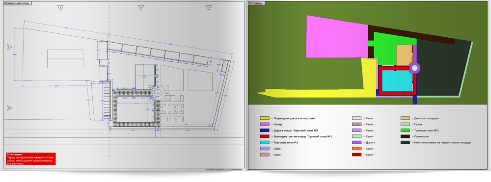Click the cyan Торговая зона №1 swatch
Viewport: 491px width, 182px height.
pos(265,143)
